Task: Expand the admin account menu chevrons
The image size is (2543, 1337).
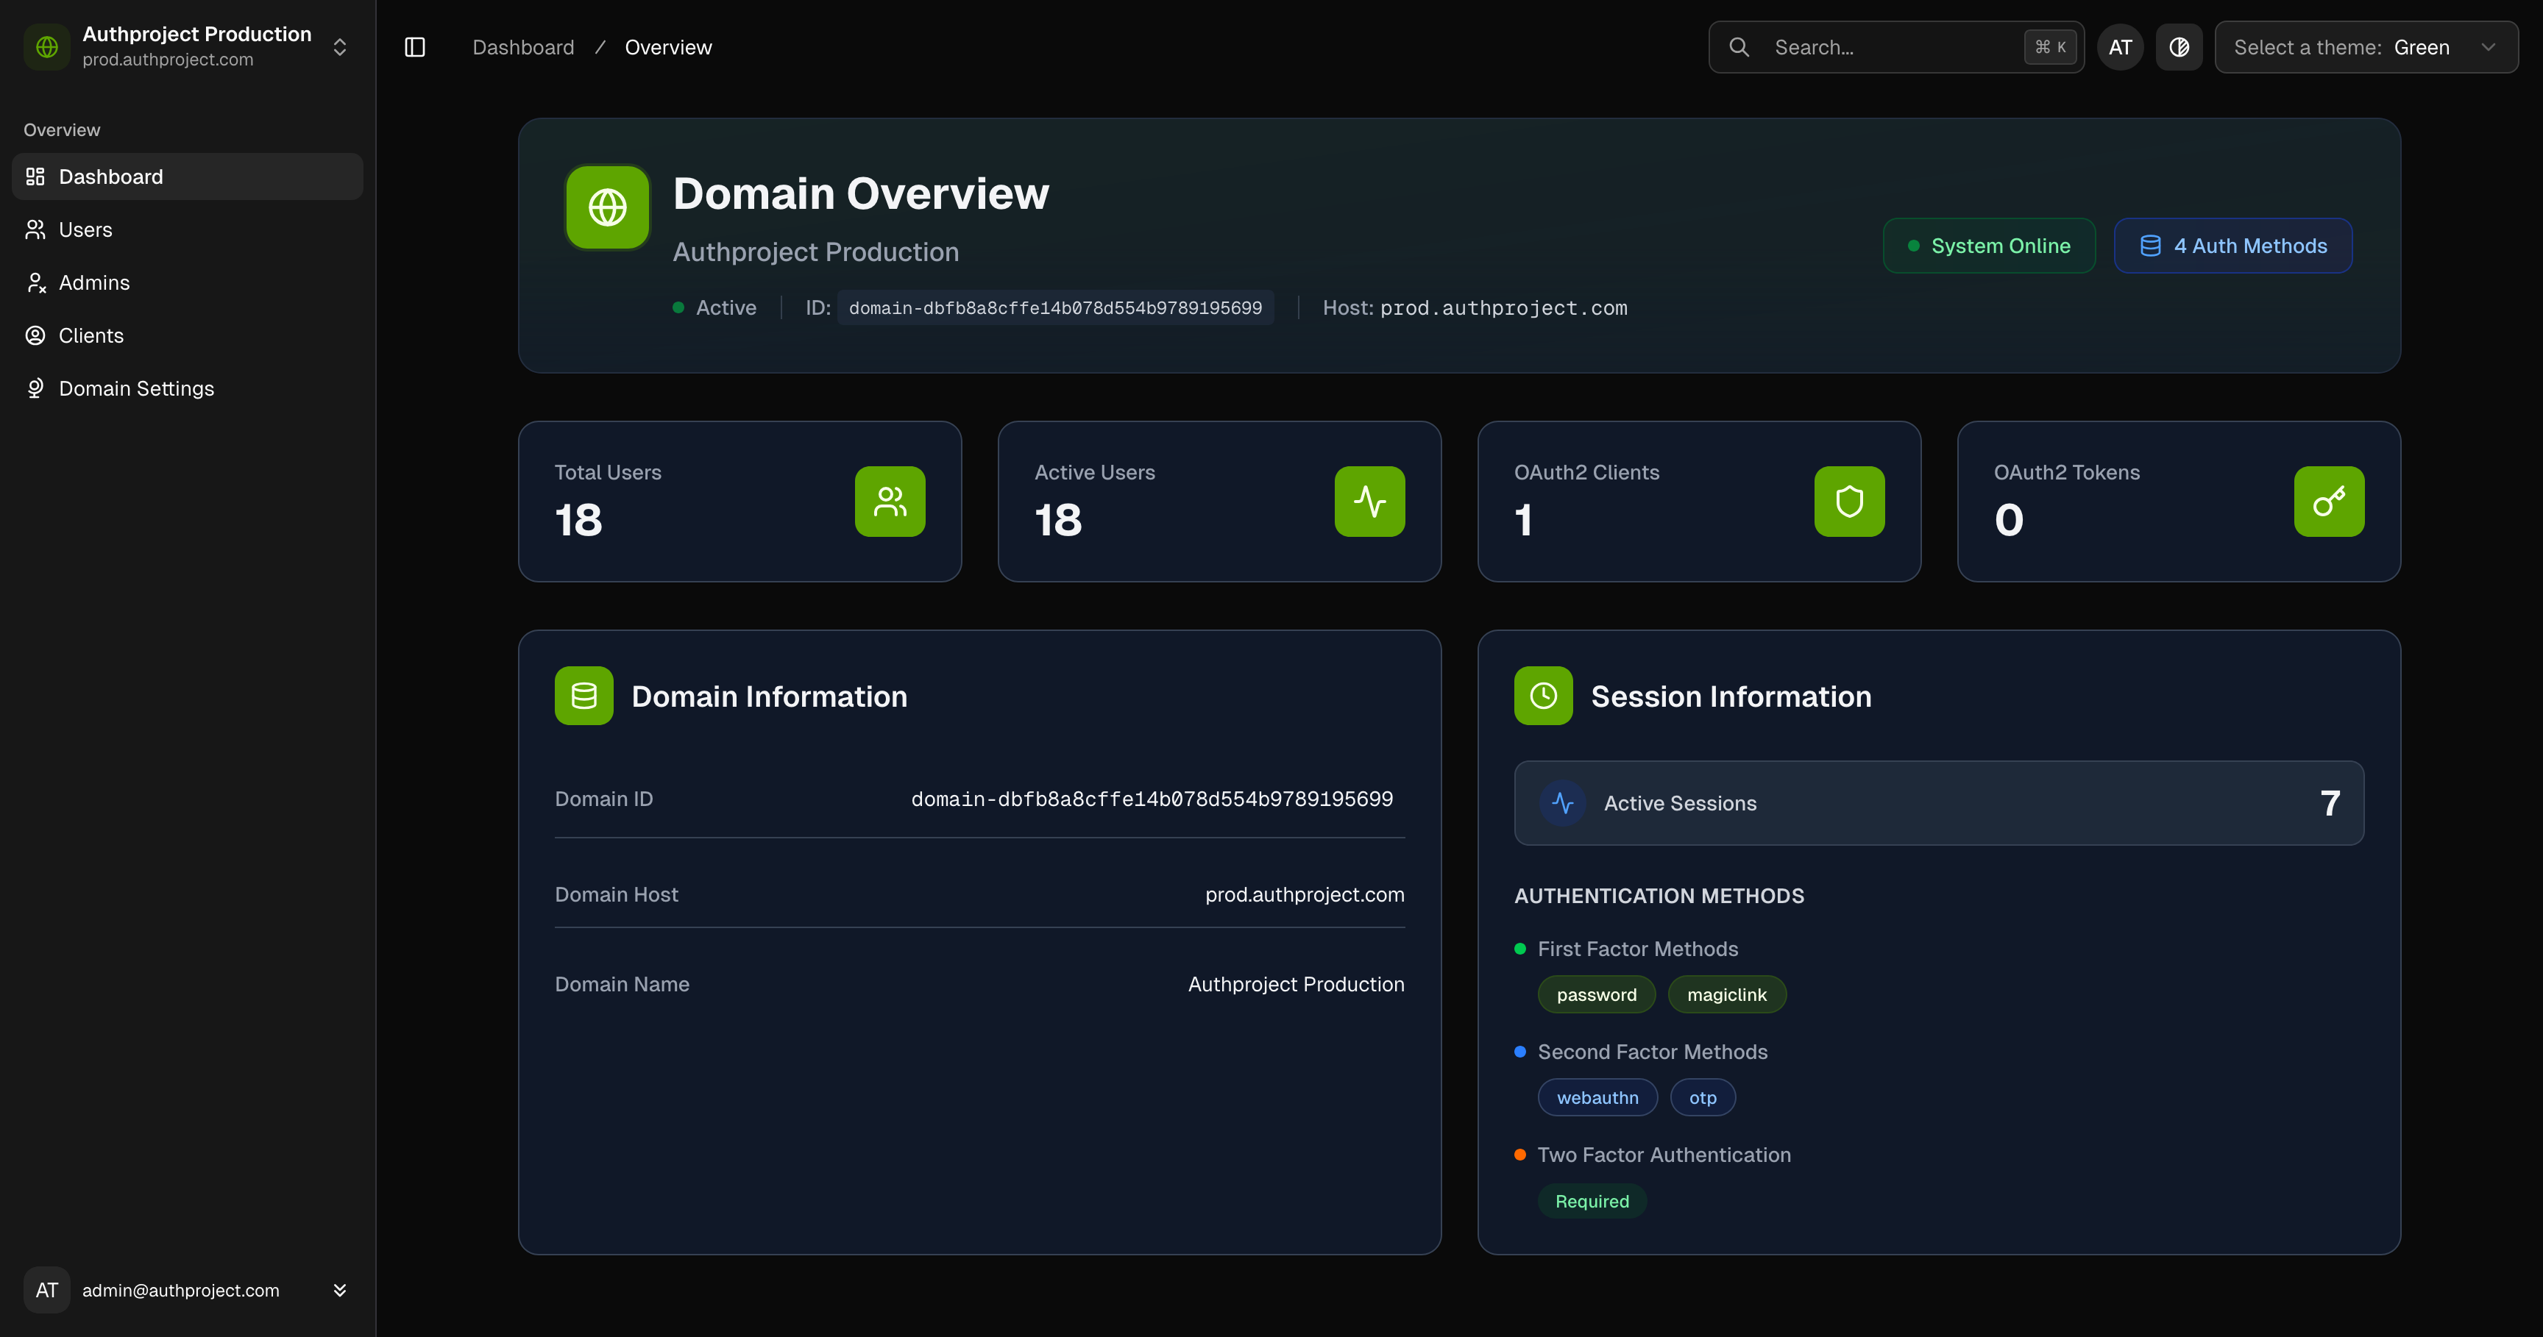Action: 340,1290
